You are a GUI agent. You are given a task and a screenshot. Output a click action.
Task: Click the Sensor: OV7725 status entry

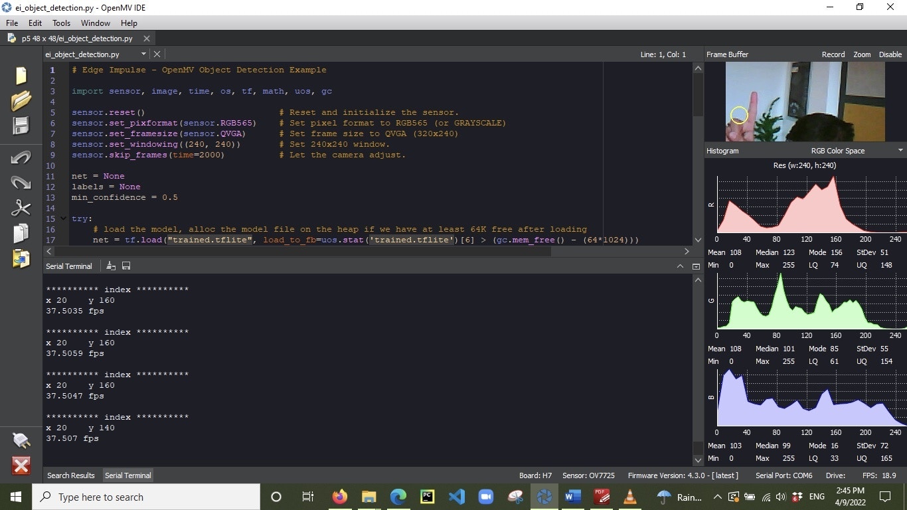coord(588,475)
